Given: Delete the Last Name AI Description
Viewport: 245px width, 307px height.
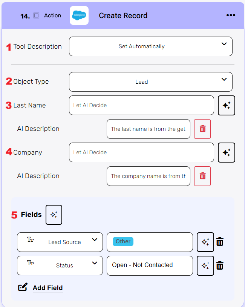Looking at the screenshot, I should click(202, 129).
